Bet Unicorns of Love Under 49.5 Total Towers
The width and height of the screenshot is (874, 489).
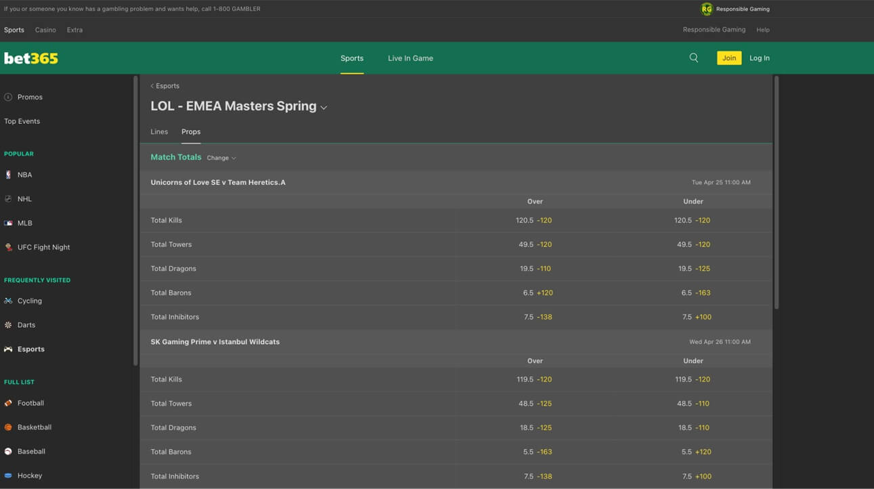(x=694, y=244)
